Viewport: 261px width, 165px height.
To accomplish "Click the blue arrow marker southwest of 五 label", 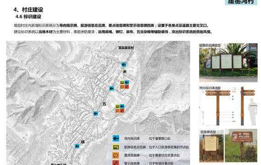I will coord(96,114).
